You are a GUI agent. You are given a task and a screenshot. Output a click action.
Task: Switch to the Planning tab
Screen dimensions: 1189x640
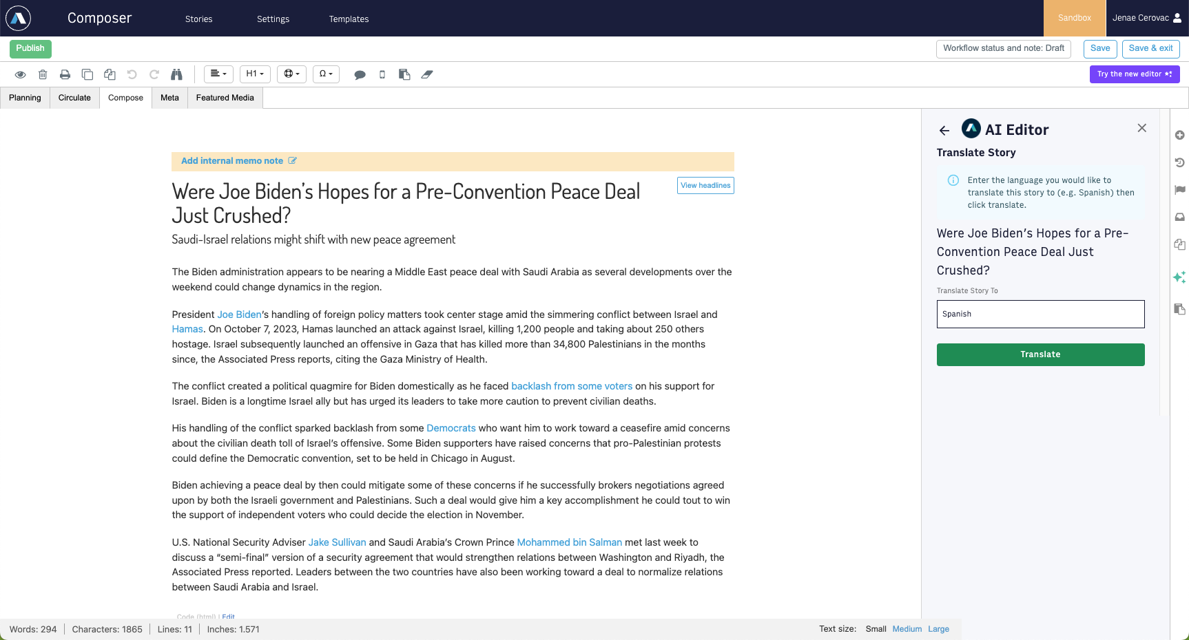tap(25, 98)
